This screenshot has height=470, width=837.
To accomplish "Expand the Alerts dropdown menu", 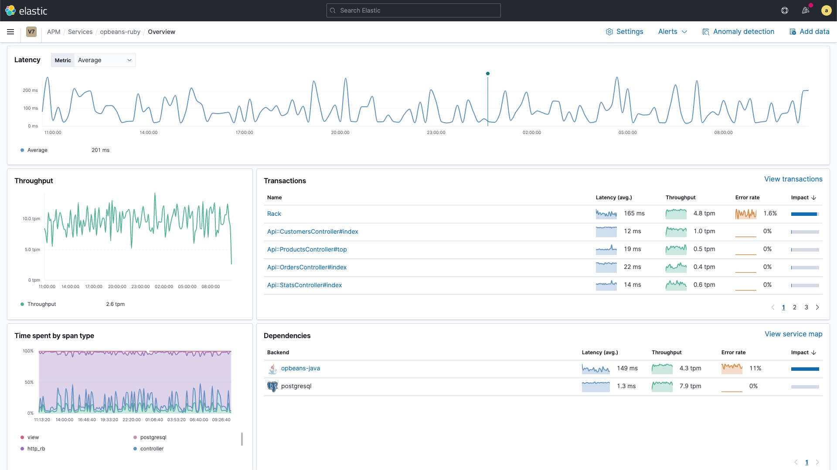I will (672, 32).
